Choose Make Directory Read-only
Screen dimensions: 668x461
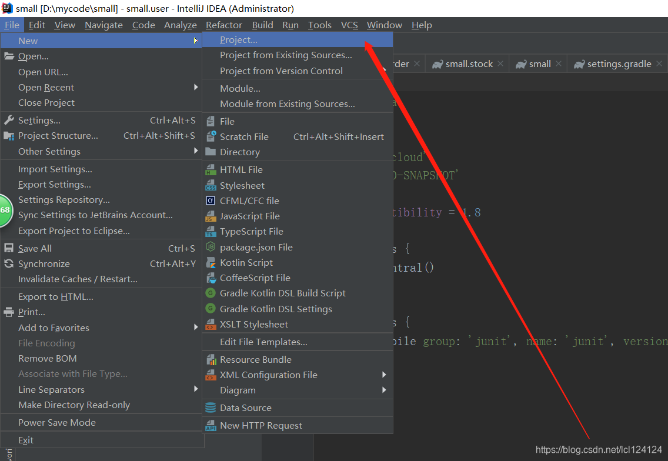pos(101,405)
